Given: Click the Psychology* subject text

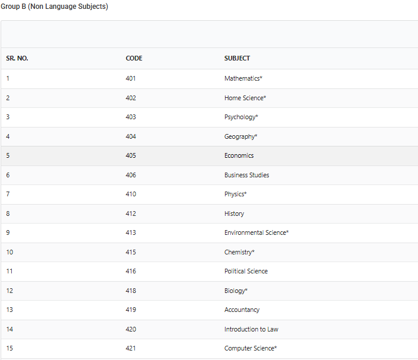Looking at the screenshot, I should (241, 117).
